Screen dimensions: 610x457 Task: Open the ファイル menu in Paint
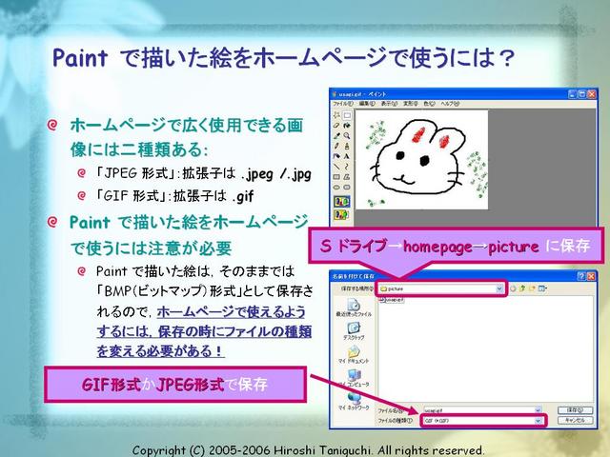point(343,104)
